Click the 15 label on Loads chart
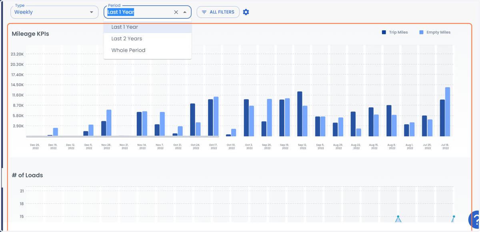Image resolution: width=480 pixels, height=232 pixels. 22,217
